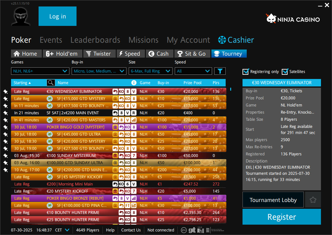Screen dimensions: 332x235
Task: Click the KO icon in €10 BOUNTY HUNTER PRIME row
Action: click(127, 213)
